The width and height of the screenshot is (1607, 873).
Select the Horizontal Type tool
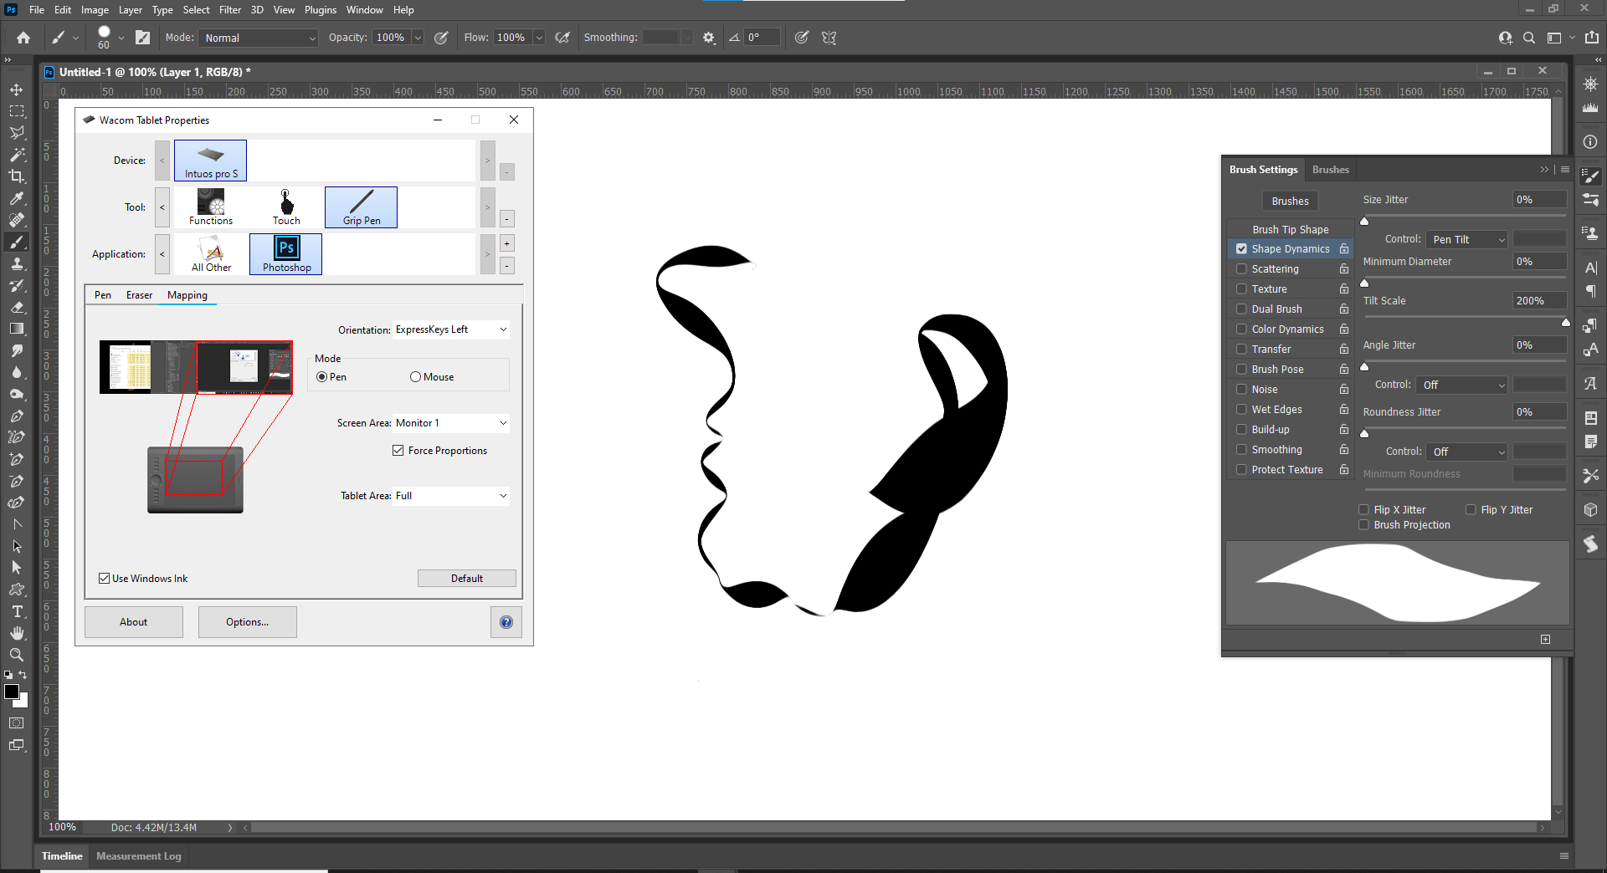[x=17, y=611]
